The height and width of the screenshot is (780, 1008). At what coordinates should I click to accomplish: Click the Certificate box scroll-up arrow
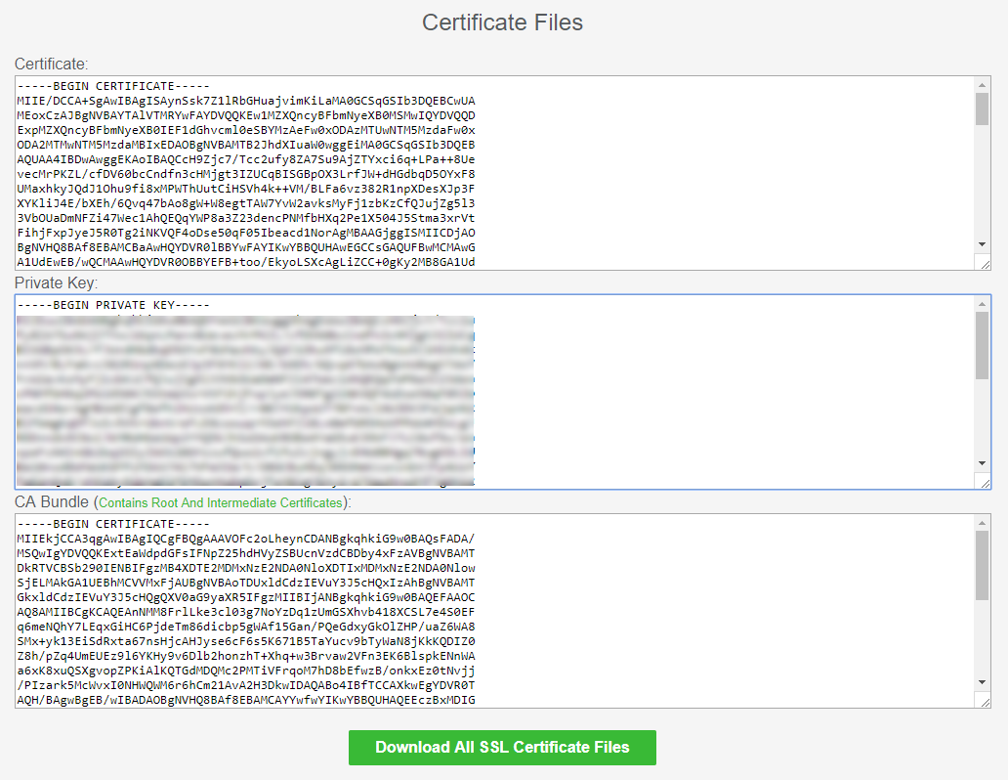click(x=982, y=85)
